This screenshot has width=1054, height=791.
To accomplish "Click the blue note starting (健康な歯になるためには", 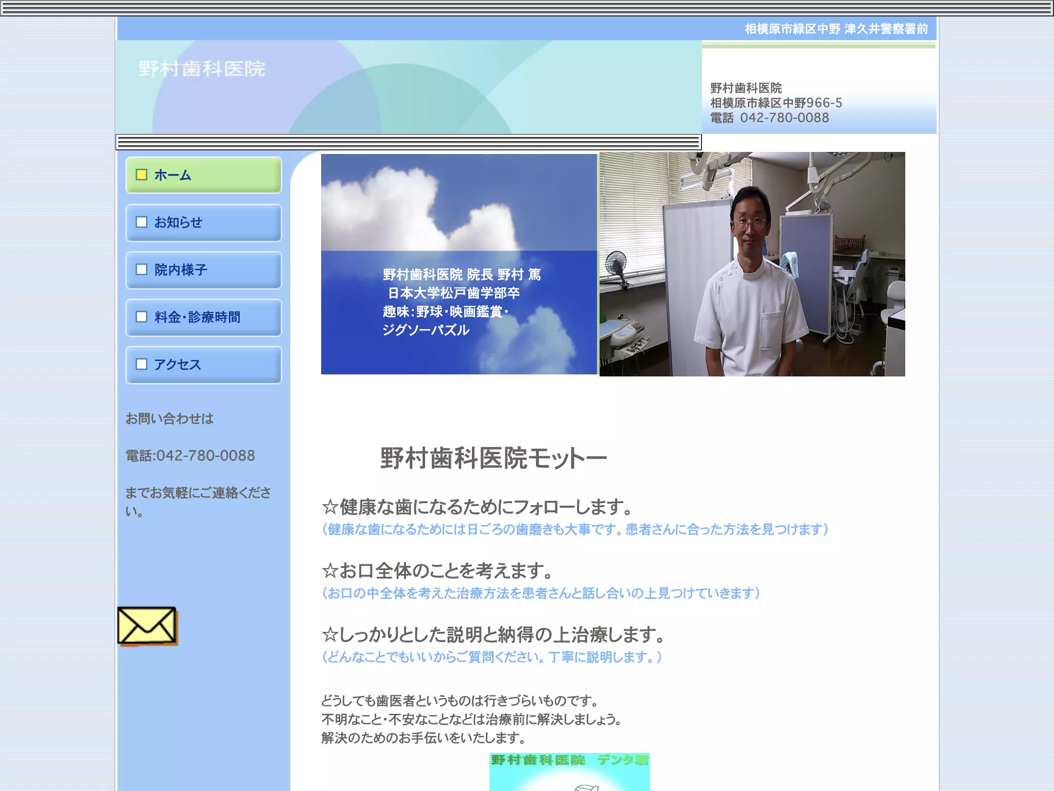I will (575, 529).
